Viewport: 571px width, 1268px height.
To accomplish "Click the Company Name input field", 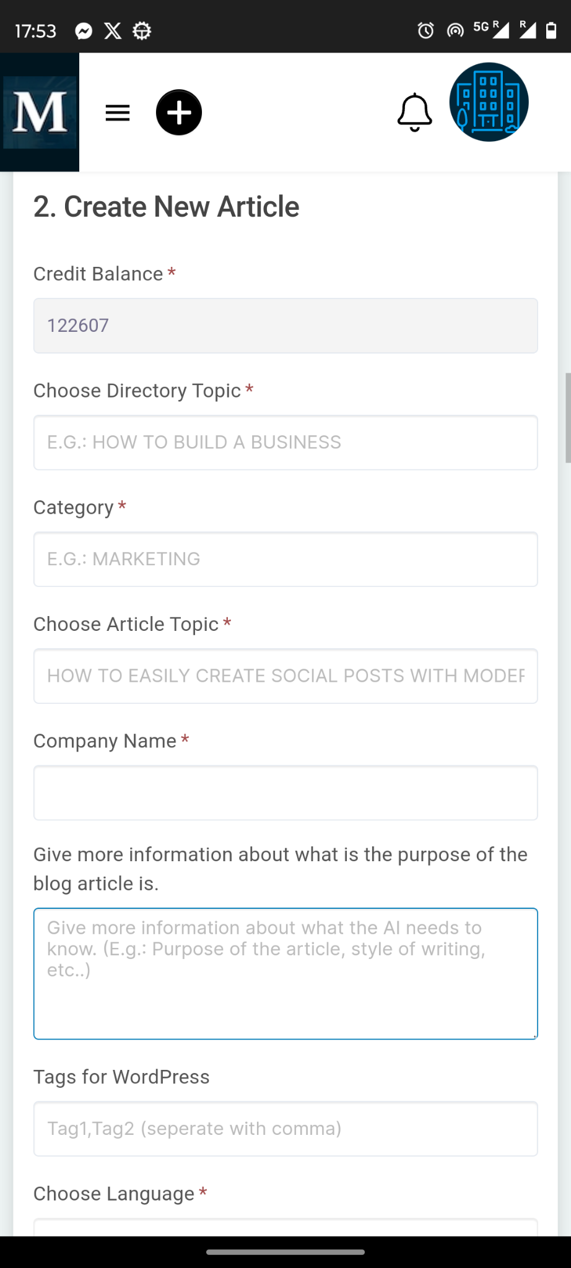I will [x=285, y=792].
